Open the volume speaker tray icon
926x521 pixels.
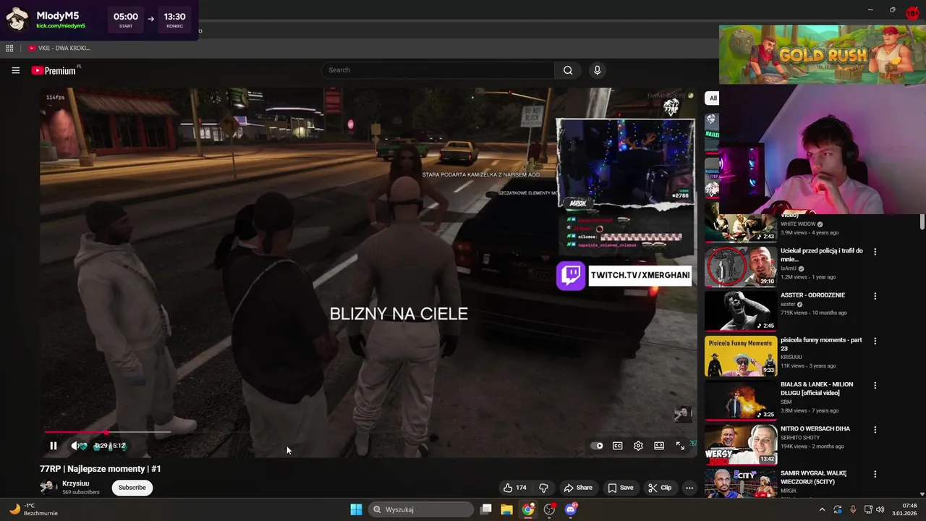[880, 509]
